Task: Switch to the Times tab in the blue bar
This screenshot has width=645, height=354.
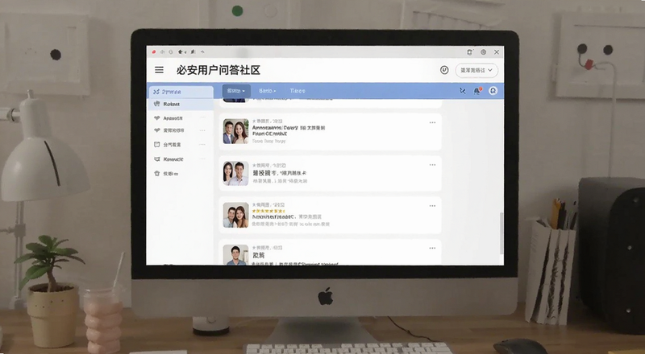Action: click(x=298, y=91)
